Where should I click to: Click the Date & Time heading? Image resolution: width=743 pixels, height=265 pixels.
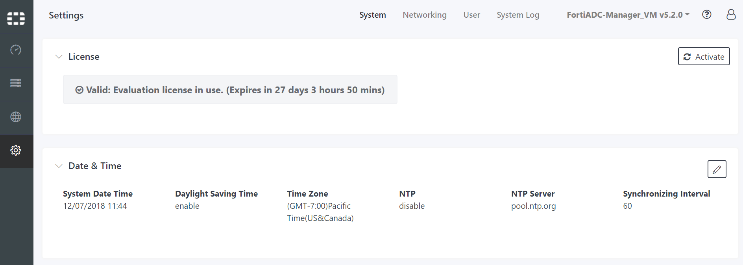[x=95, y=166]
